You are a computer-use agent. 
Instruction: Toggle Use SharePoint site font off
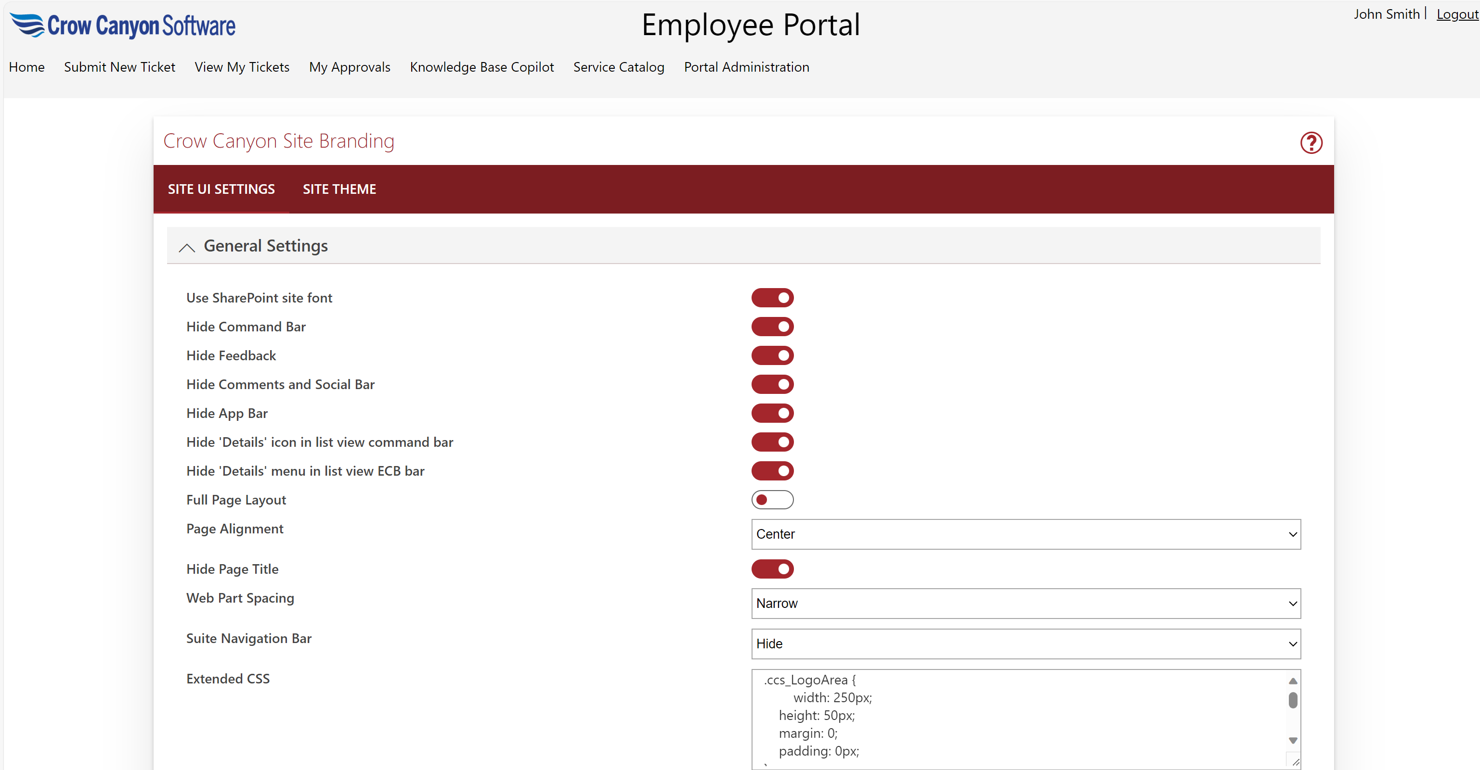[x=772, y=298]
